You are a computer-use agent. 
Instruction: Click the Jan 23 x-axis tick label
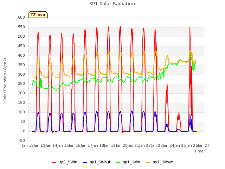[x=157, y=145]
